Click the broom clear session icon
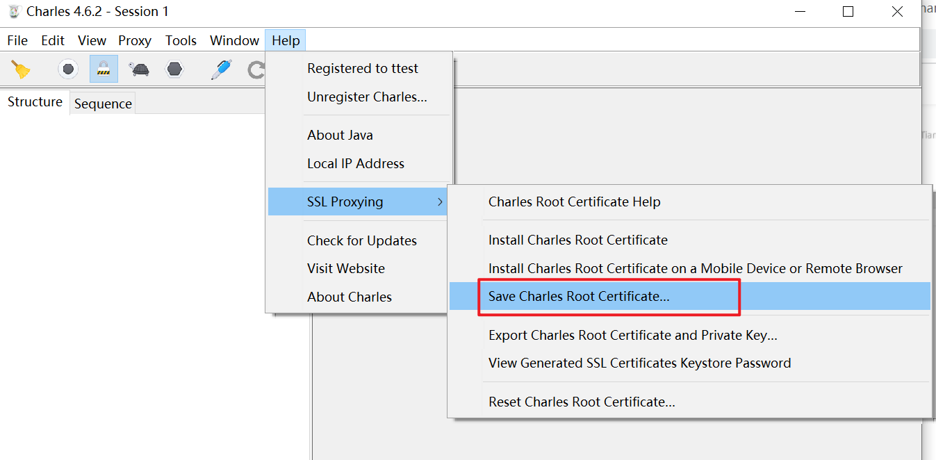This screenshot has height=460, width=936. tap(22, 69)
